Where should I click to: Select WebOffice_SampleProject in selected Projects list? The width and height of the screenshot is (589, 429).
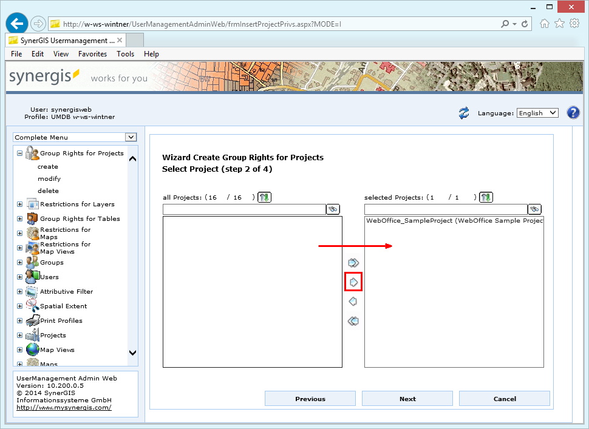452,221
